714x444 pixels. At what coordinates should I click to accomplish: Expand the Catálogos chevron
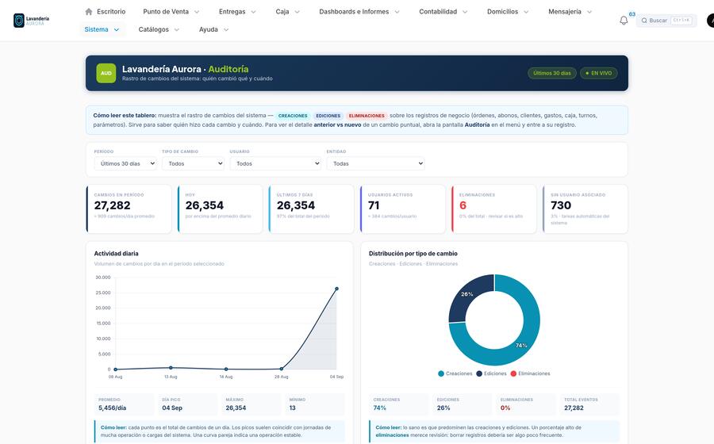(x=177, y=29)
